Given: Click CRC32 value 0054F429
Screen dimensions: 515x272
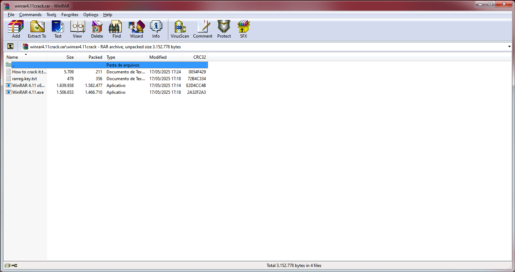Looking at the screenshot, I should (197, 72).
